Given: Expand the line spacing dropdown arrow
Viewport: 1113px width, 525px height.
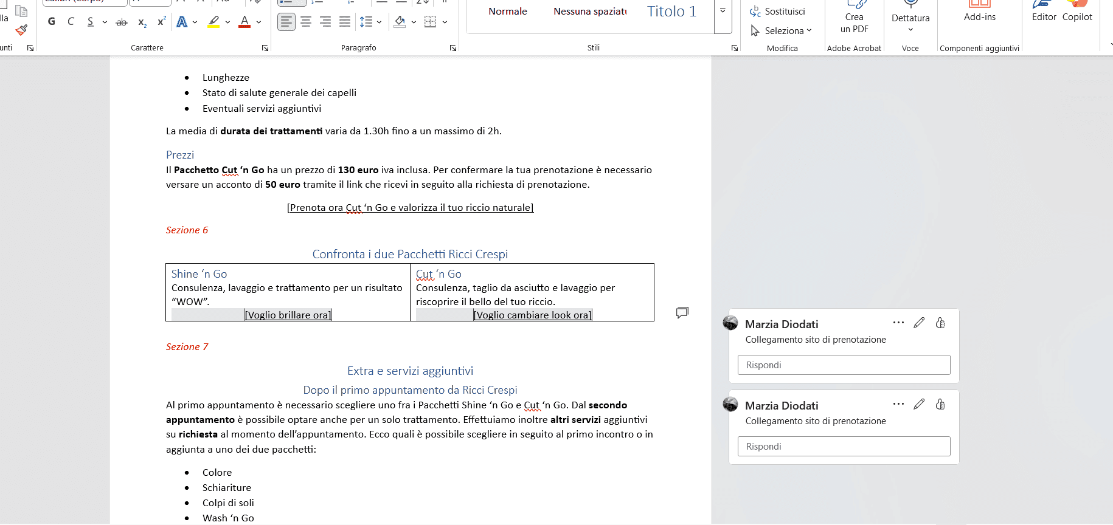Looking at the screenshot, I should click(x=379, y=22).
